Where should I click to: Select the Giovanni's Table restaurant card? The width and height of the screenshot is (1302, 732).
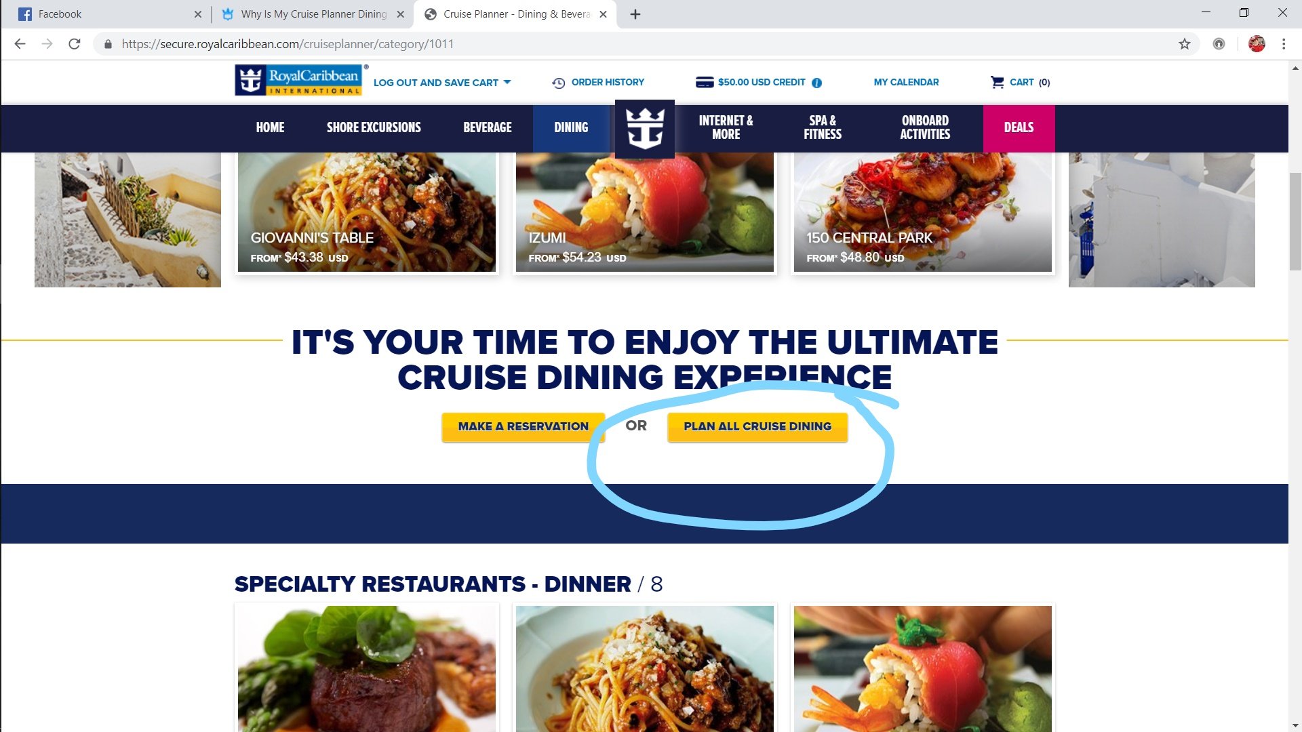click(367, 212)
